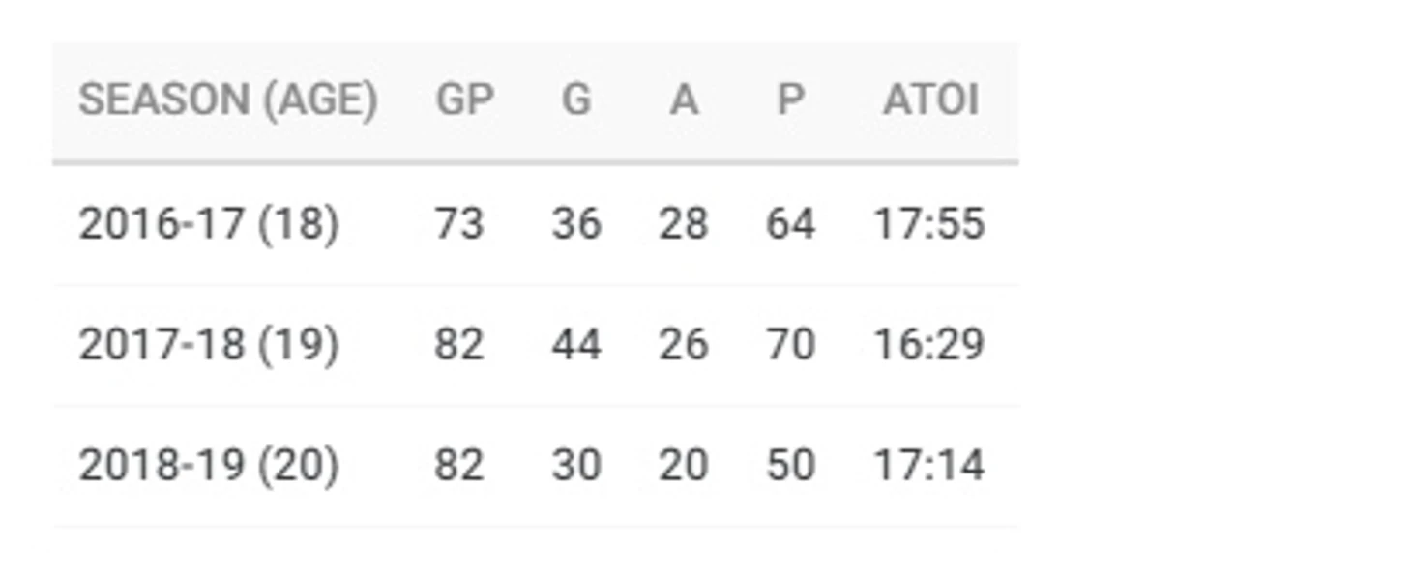Click the 28 assists cell
The image size is (1412, 573).
[x=684, y=224]
